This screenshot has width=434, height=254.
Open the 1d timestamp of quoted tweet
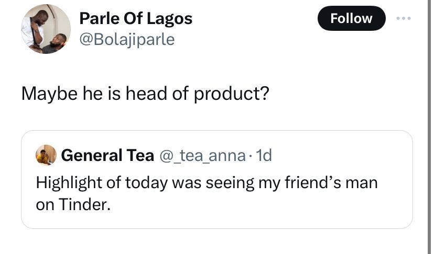pos(264,155)
